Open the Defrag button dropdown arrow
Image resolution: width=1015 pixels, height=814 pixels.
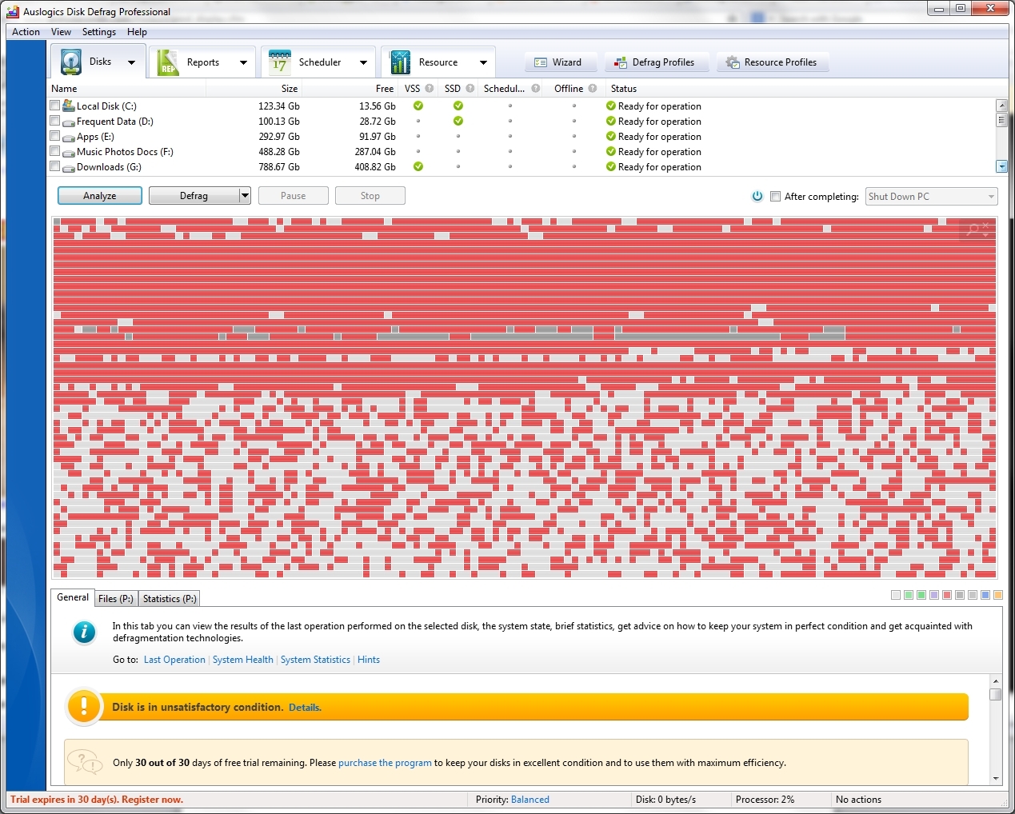point(245,196)
